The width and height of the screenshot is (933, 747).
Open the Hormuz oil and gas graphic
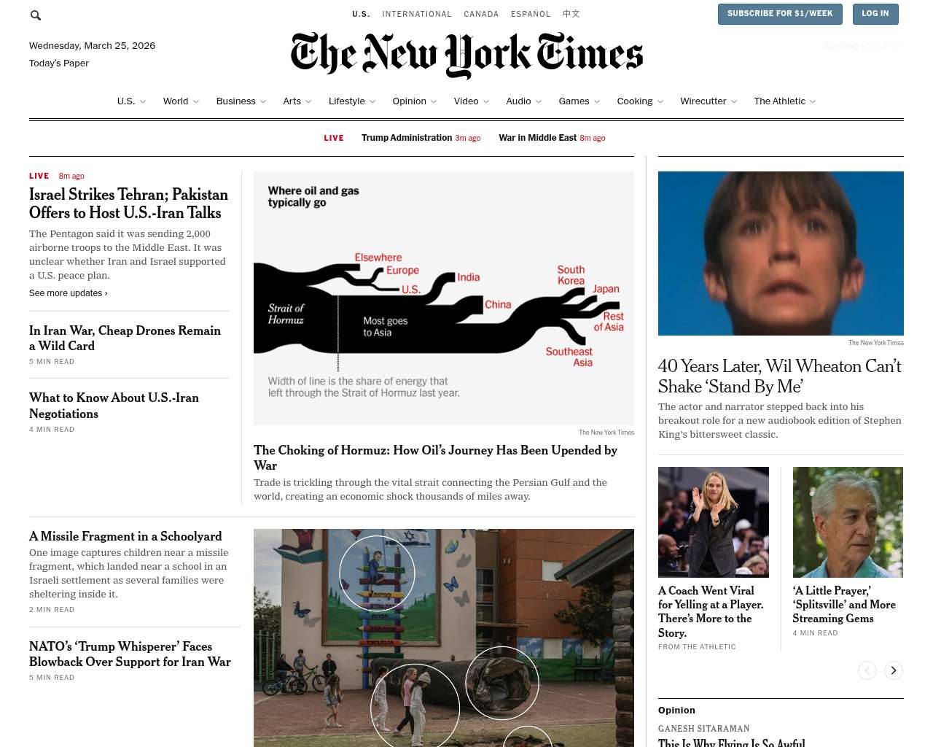coord(444,298)
